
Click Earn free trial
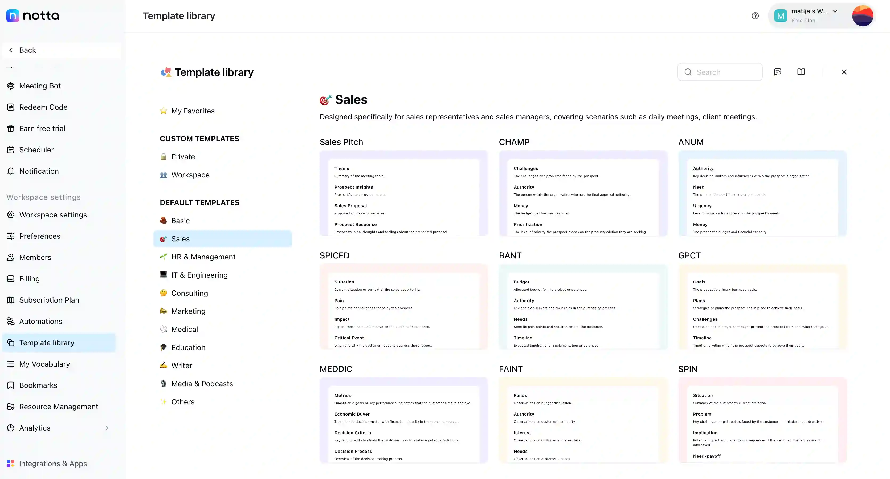pyautogui.click(x=42, y=128)
